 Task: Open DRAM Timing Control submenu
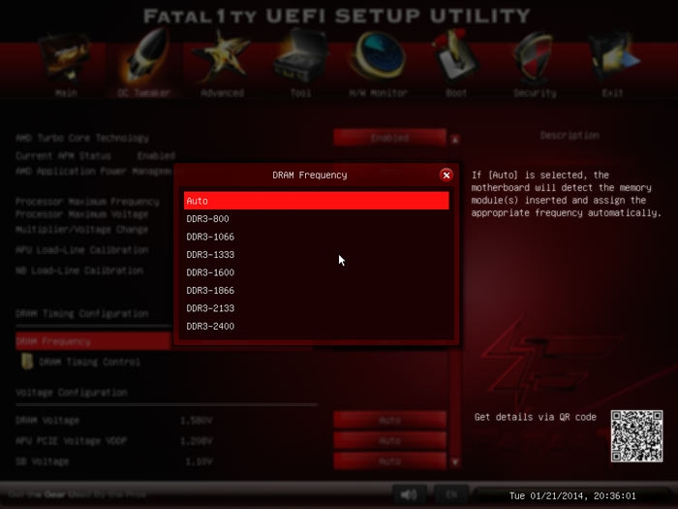[x=89, y=362]
